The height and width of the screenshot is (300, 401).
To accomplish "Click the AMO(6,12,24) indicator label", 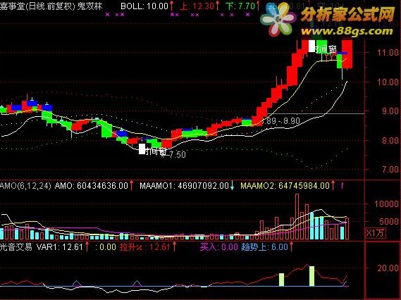I will (x=25, y=185).
